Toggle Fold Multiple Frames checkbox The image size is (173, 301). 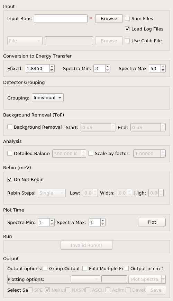[x=85, y=268]
